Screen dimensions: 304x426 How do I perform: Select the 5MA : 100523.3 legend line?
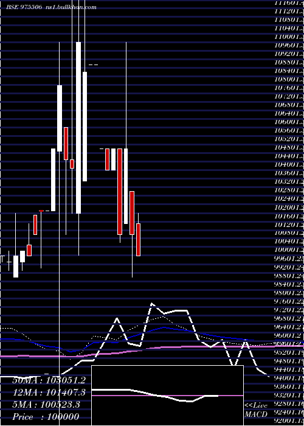[46, 405]
